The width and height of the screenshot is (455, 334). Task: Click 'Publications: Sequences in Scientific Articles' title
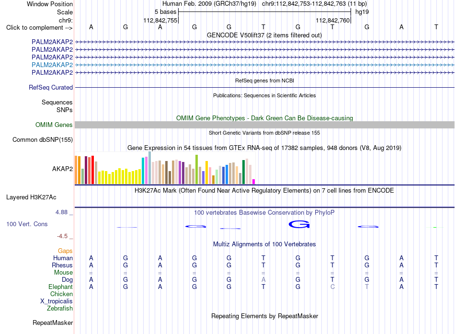pyautogui.click(x=264, y=95)
